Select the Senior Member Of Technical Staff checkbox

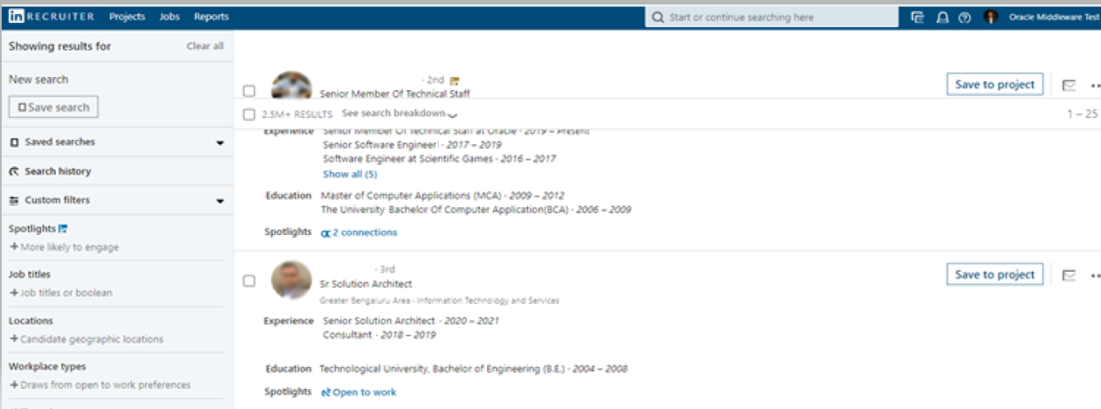249,91
